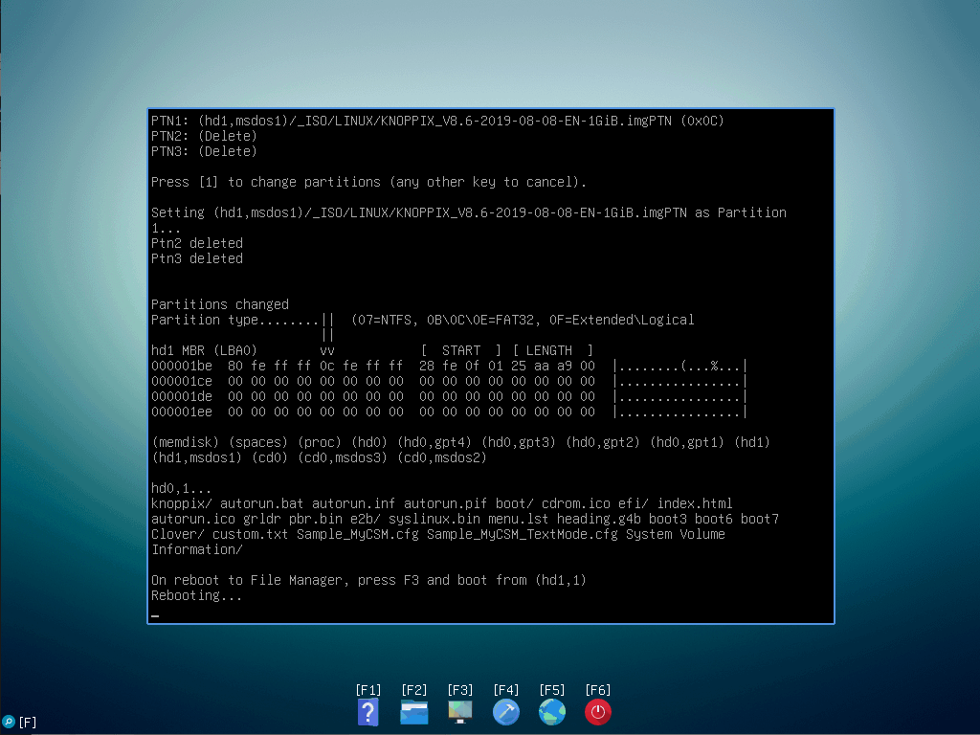
Task: Click the 'pbr.bin' file name
Action: [x=316, y=519]
